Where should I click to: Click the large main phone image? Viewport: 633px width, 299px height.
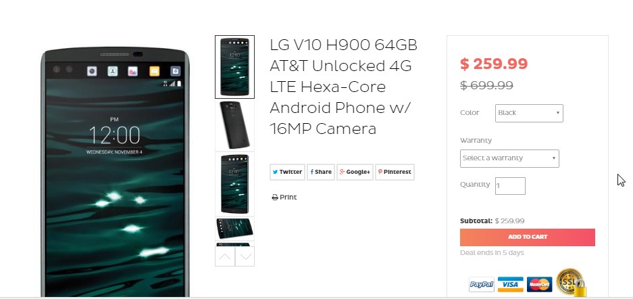[115, 172]
